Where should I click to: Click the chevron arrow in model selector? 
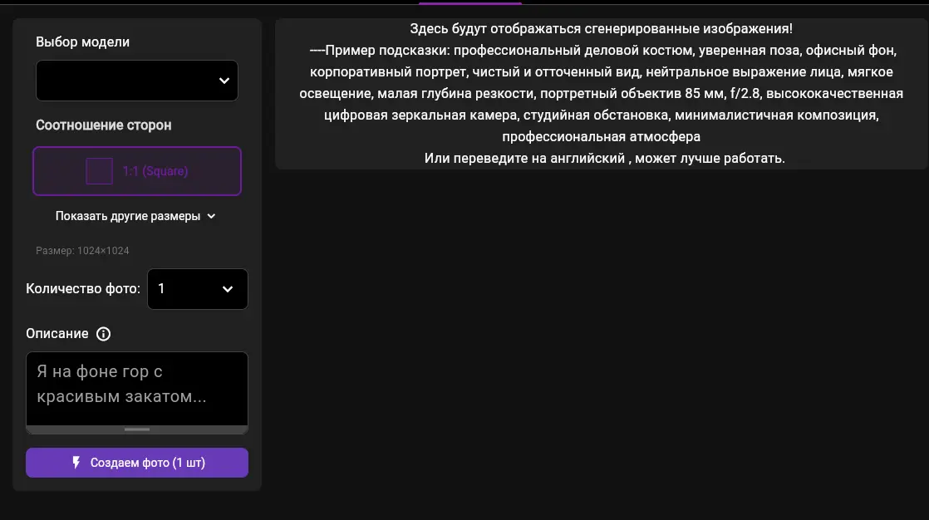tap(224, 81)
